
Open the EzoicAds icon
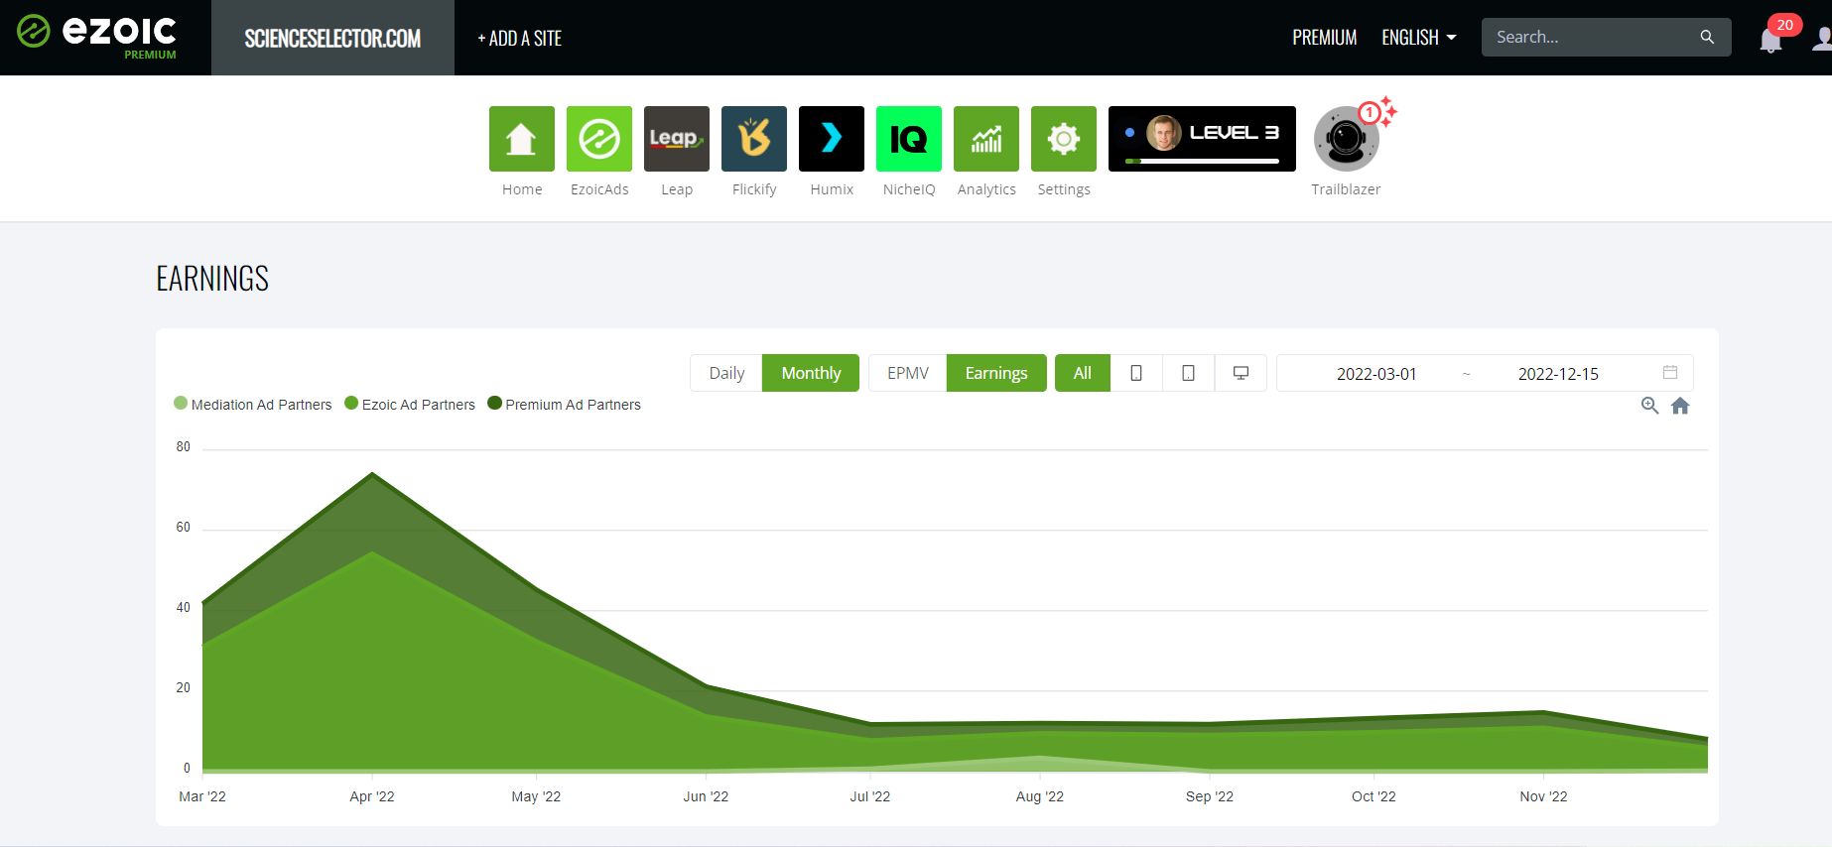coord(598,139)
